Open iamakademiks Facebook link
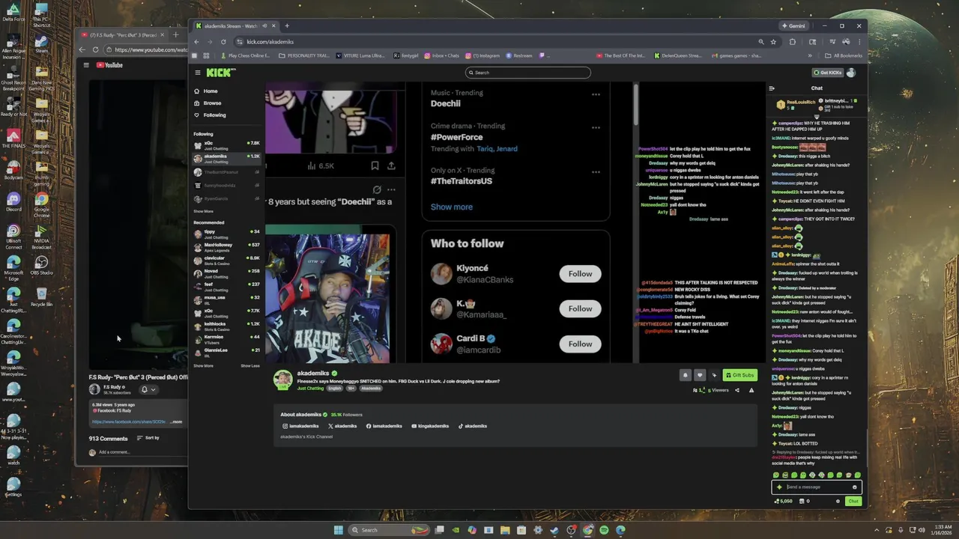This screenshot has height=539, width=959. [384, 426]
